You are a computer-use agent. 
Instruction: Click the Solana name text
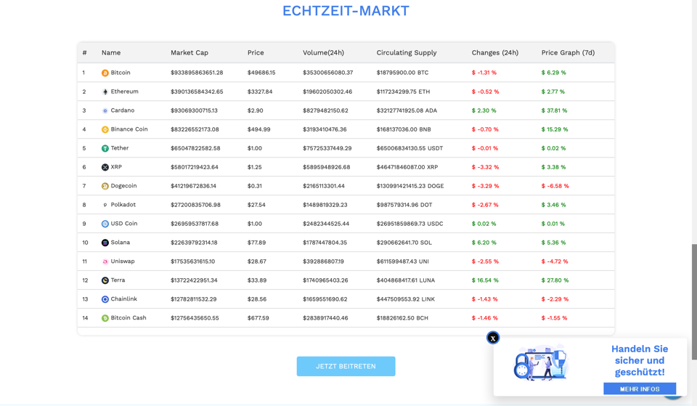tap(120, 243)
